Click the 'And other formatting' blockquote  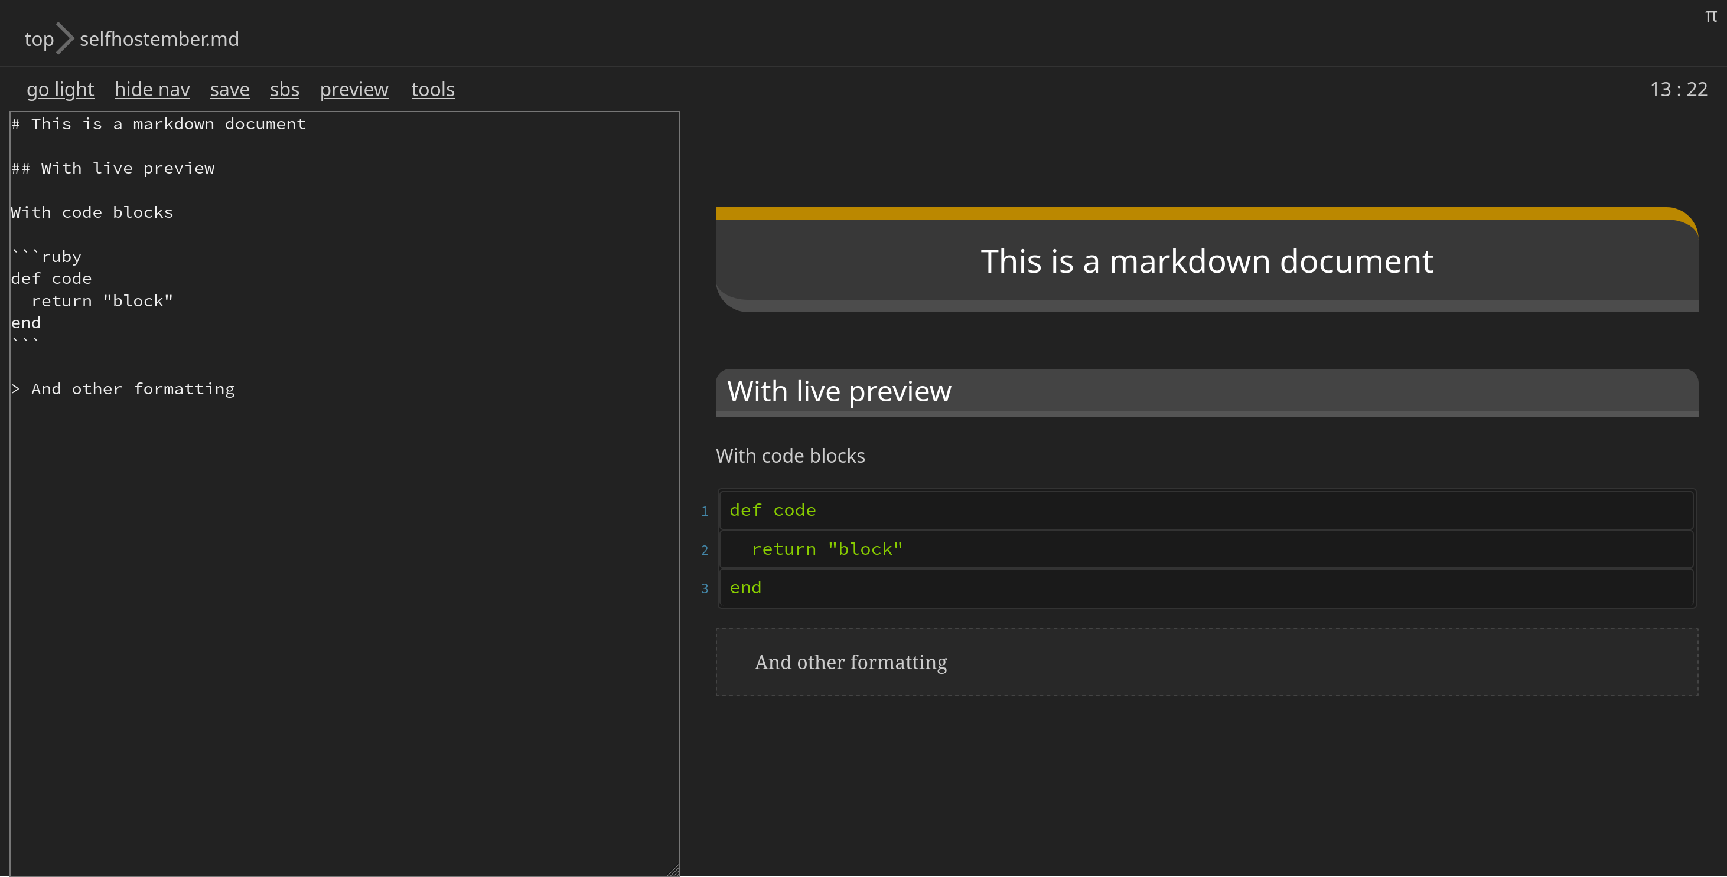pyautogui.click(x=852, y=662)
